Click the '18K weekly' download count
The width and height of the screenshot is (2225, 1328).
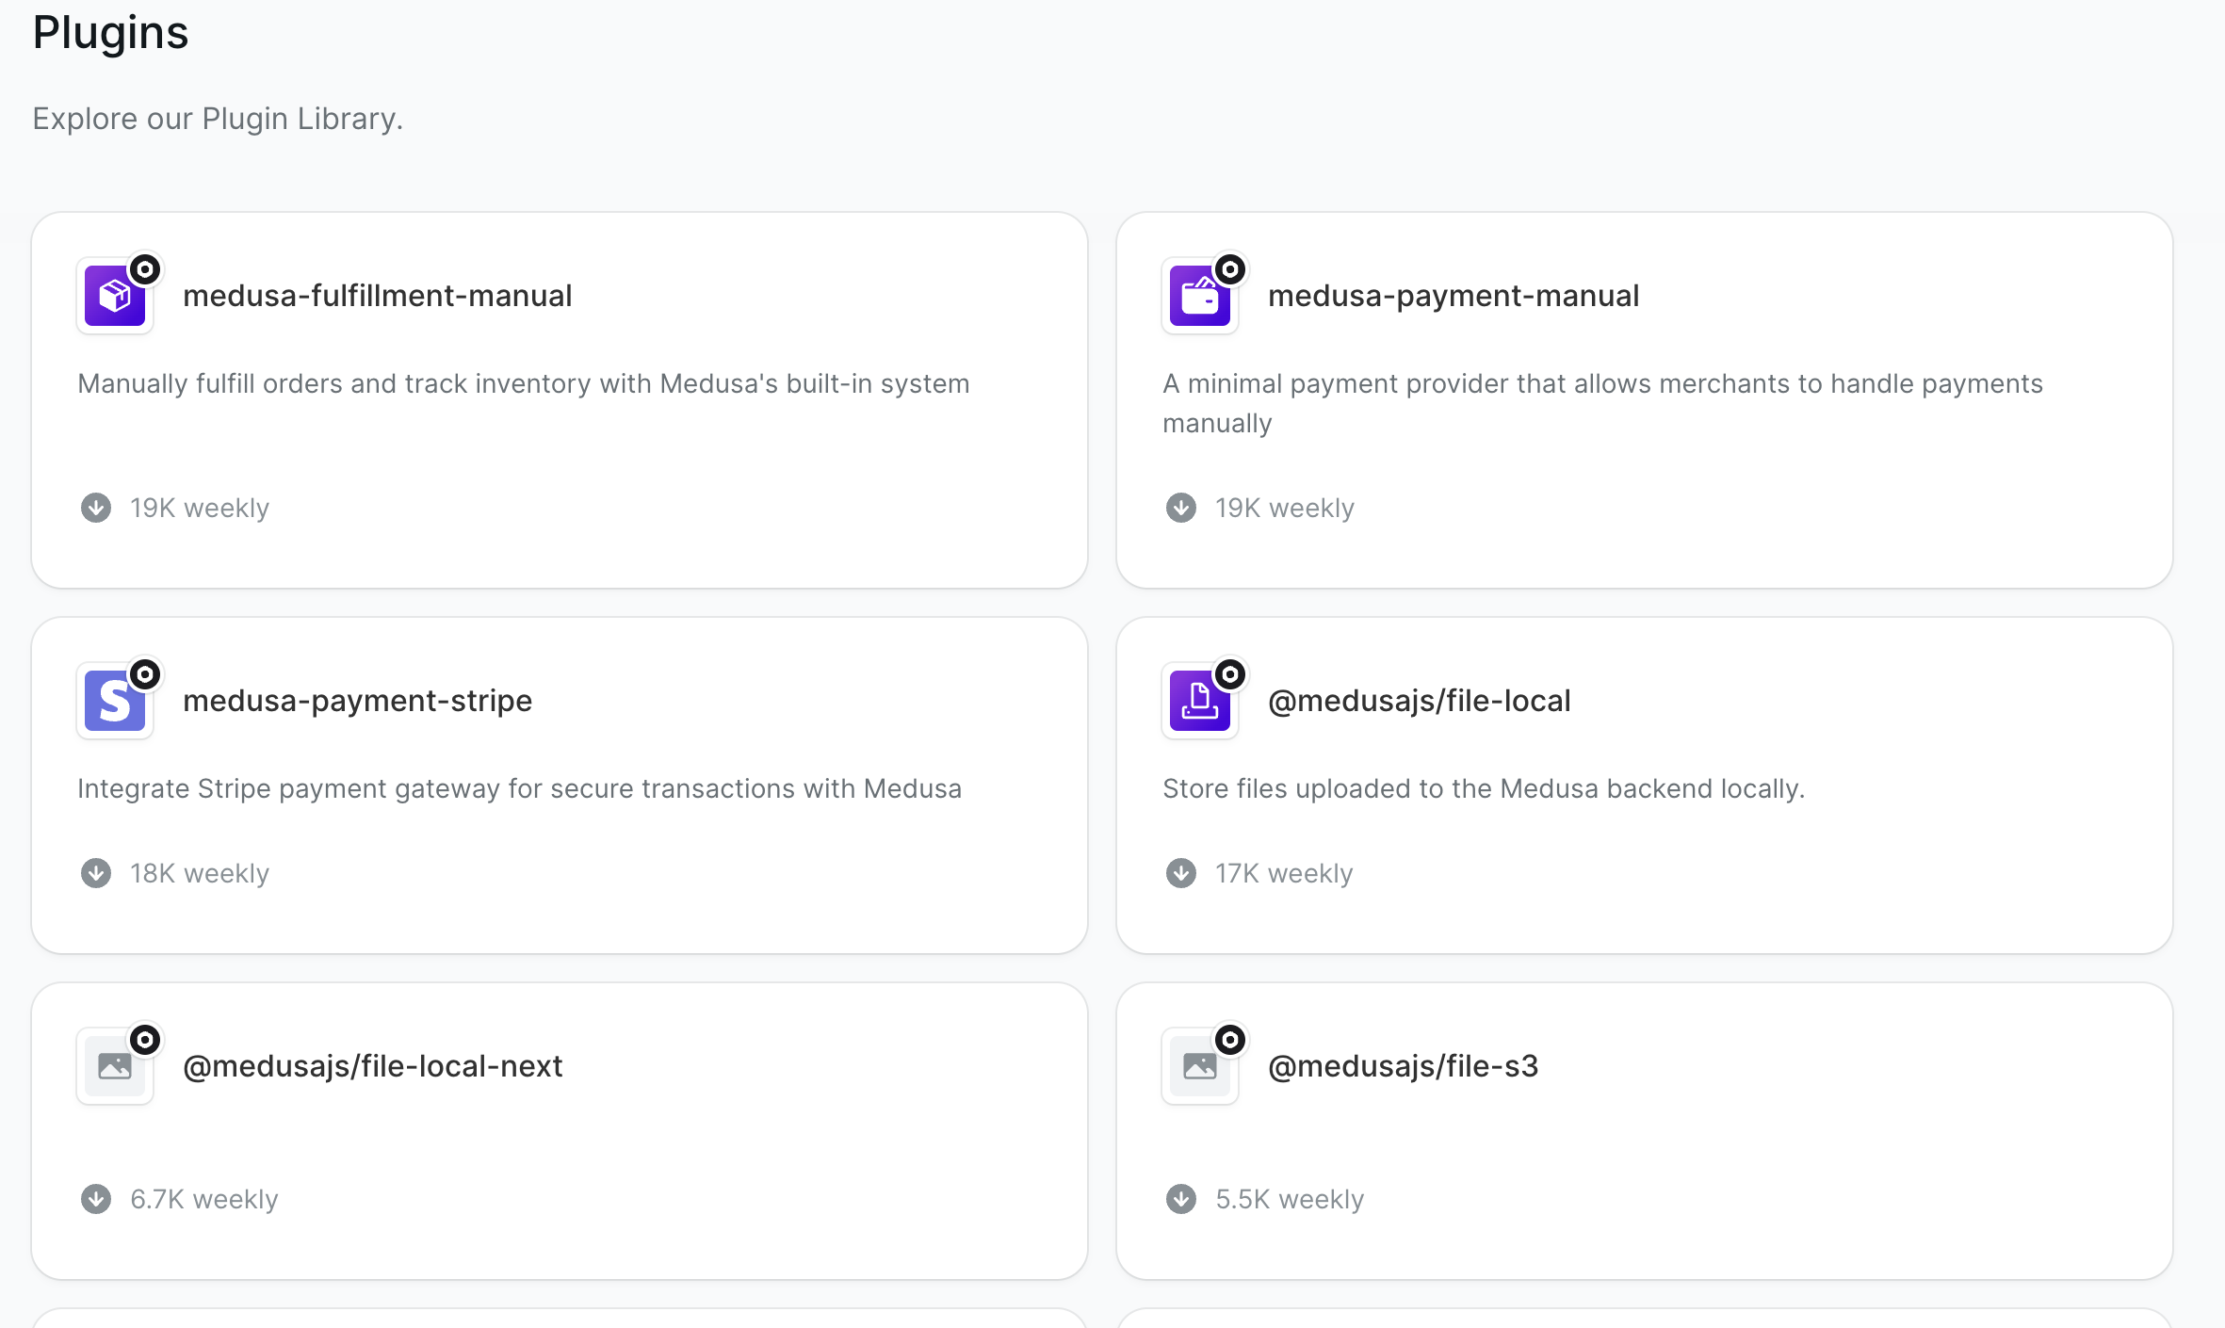[x=200, y=873]
